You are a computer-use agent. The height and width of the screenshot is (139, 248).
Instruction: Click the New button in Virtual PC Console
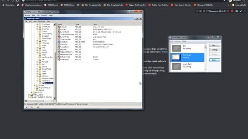tap(214, 45)
